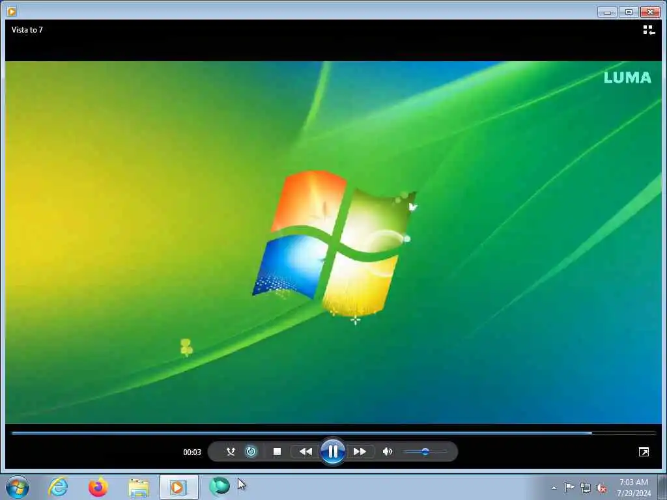Click Show desktop button at taskbar end

[x=662, y=487]
